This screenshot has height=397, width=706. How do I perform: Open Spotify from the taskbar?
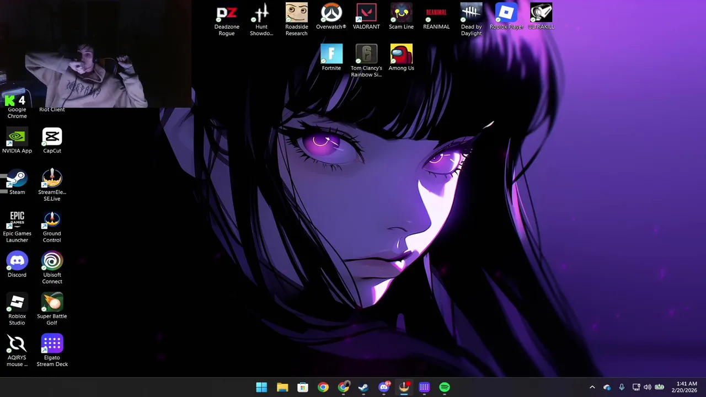[445, 387]
